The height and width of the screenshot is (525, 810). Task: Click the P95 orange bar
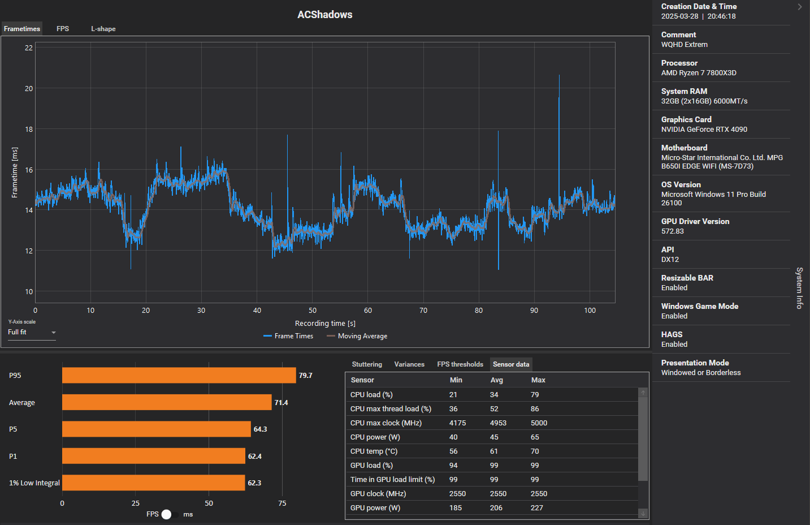click(x=179, y=376)
